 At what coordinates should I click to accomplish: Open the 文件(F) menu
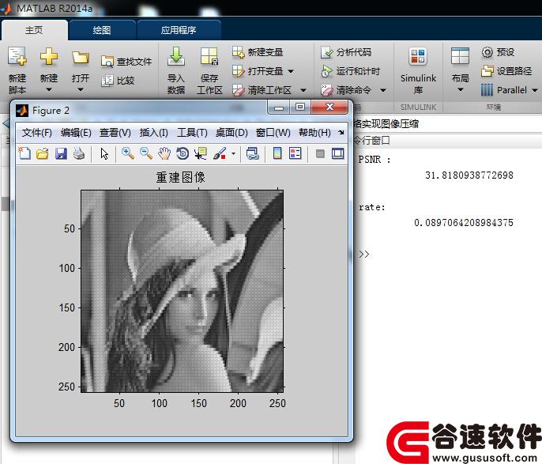(36, 133)
